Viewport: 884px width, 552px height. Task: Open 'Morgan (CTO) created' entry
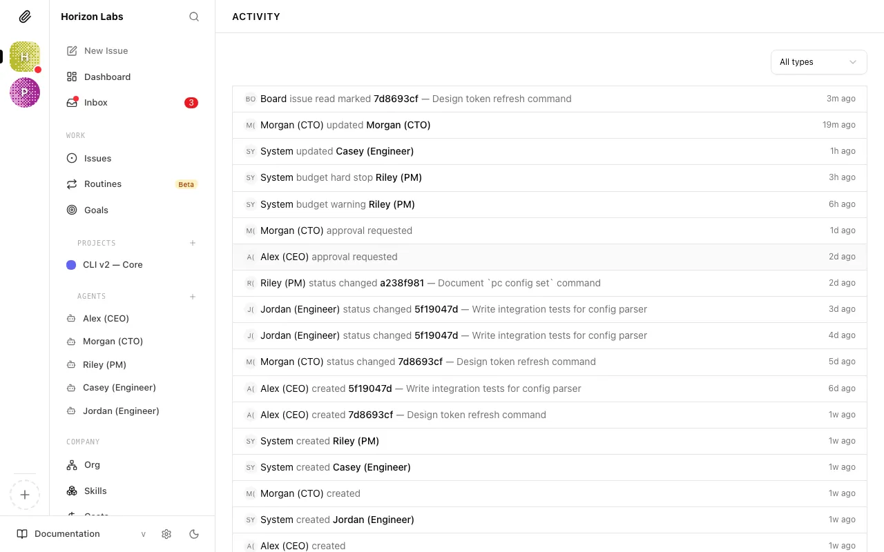coord(550,493)
